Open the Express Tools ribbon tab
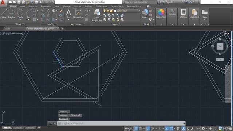The height and width of the screenshot is (131, 233). pos(117,7)
